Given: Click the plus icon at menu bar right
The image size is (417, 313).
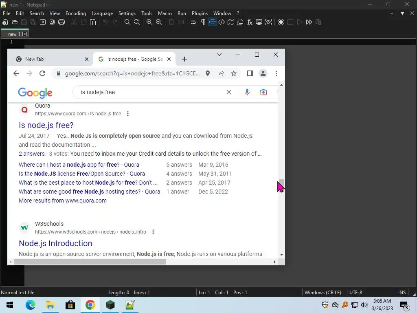Looking at the screenshot, I should click(392, 13).
